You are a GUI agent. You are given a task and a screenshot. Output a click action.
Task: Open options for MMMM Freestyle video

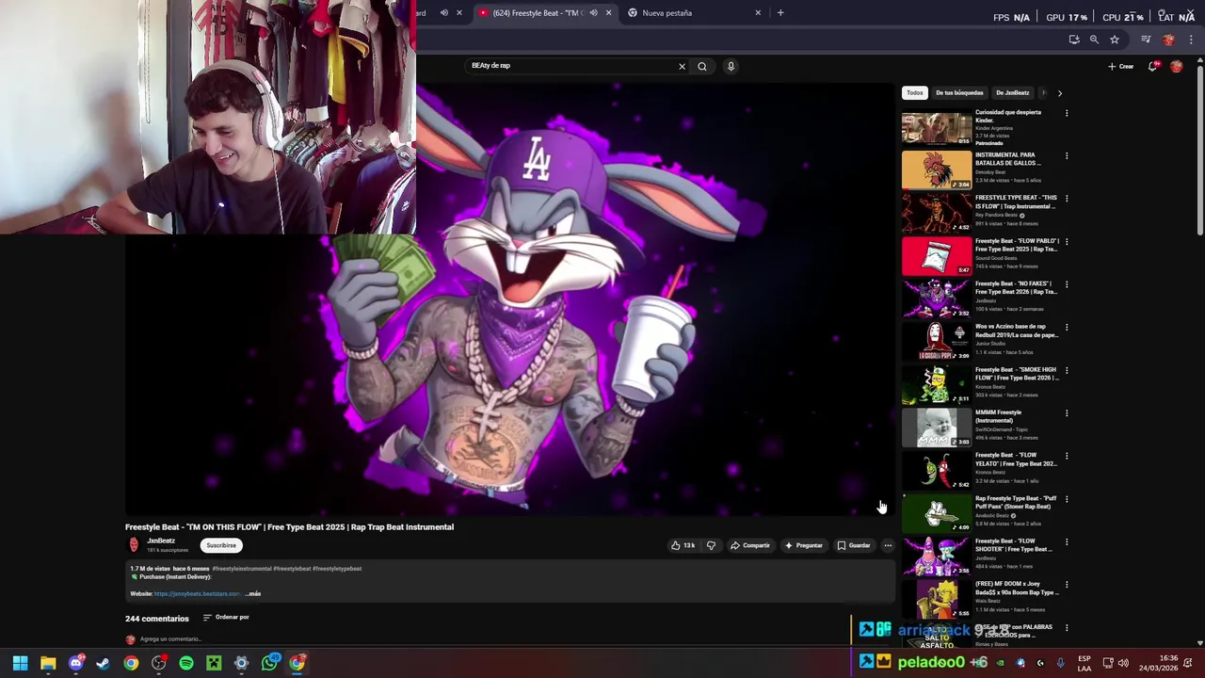pyautogui.click(x=1067, y=413)
